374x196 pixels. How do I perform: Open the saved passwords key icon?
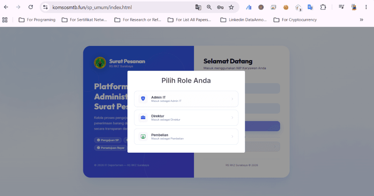tap(220, 7)
